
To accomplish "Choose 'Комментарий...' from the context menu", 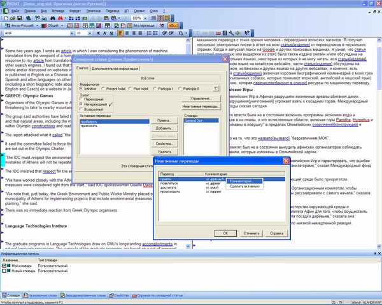I will click(x=244, y=181).
